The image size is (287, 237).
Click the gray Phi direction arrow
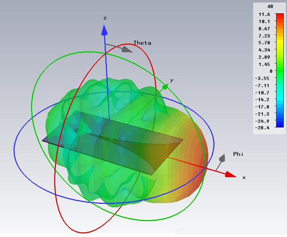coord(221,159)
